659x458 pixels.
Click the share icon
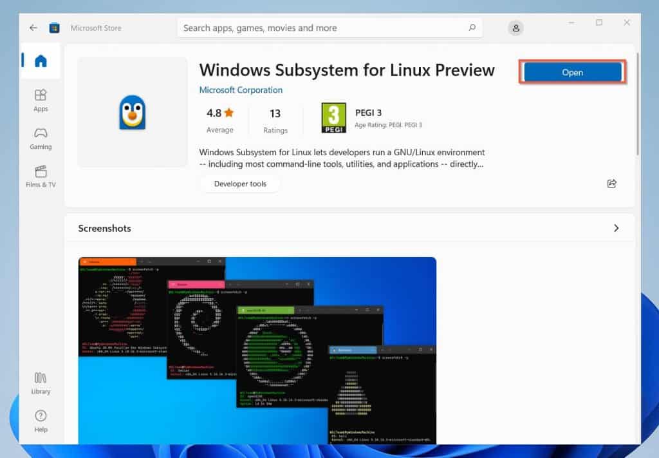click(x=612, y=184)
